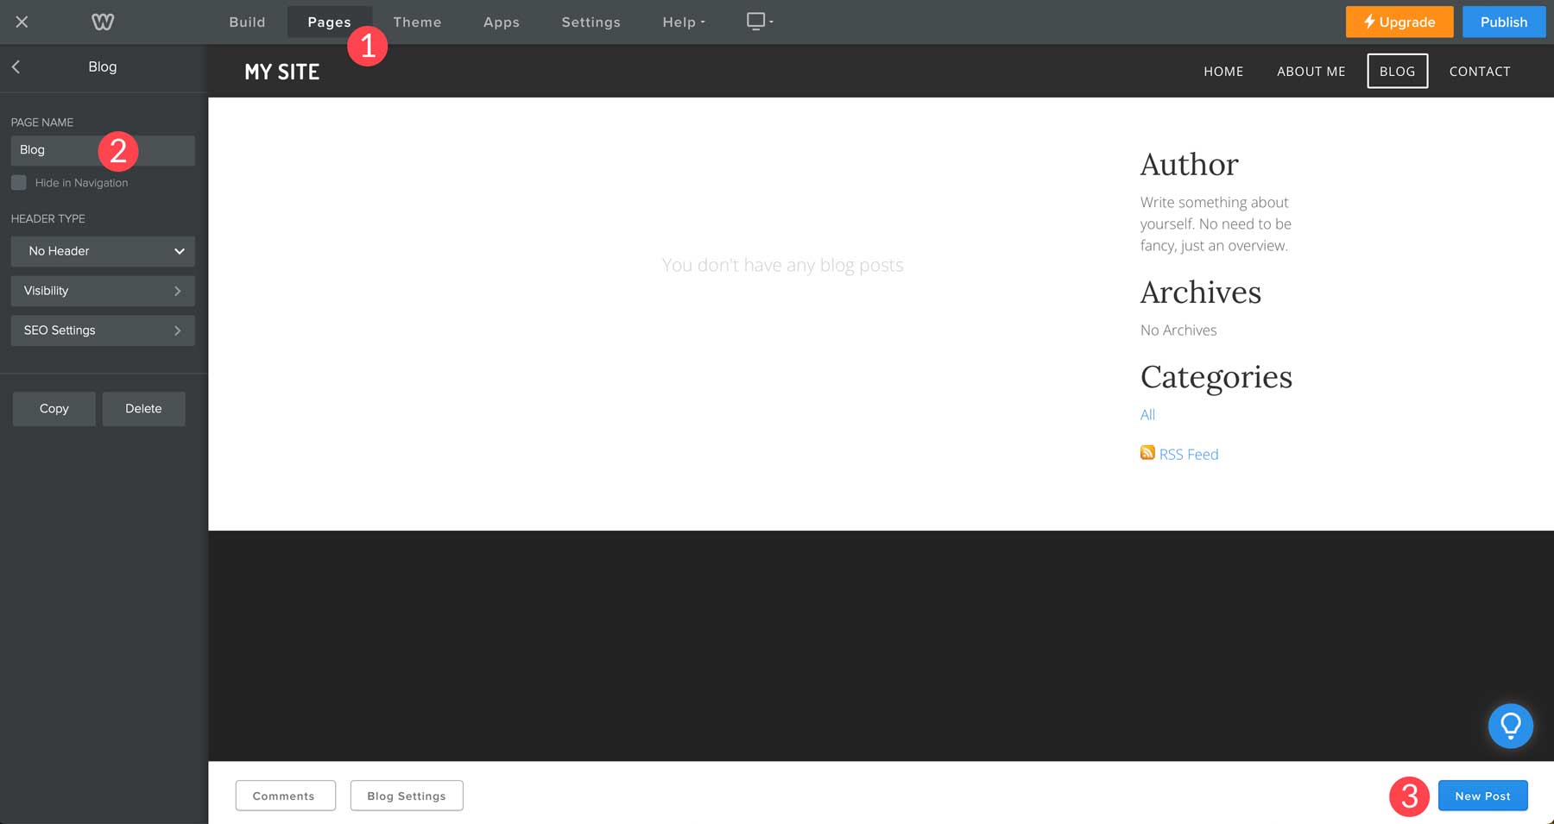
Task: Select the Apps menu item
Action: [x=501, y=22]
